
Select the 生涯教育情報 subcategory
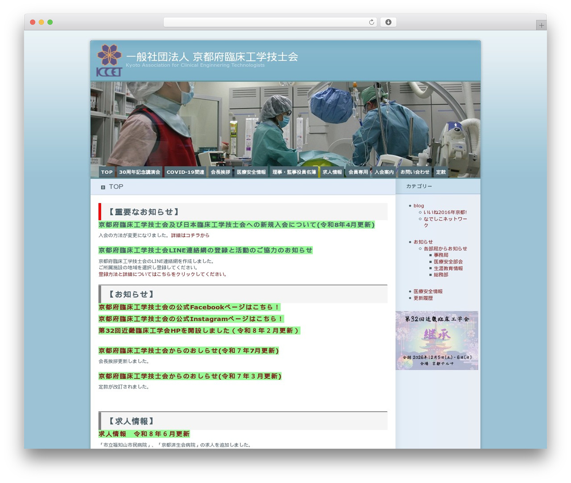tap(448, 269)
